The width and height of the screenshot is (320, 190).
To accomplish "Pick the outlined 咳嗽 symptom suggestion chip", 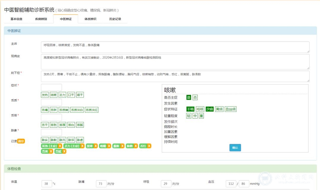I will (53, 95).
